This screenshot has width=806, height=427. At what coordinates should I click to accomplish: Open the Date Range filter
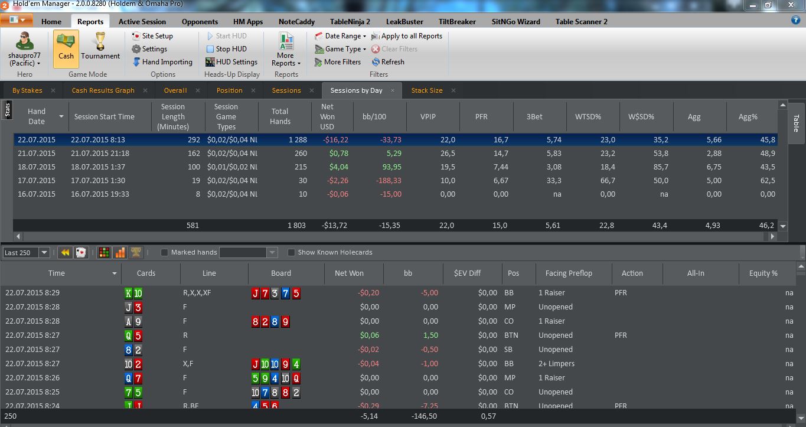[x=341, y=36]
